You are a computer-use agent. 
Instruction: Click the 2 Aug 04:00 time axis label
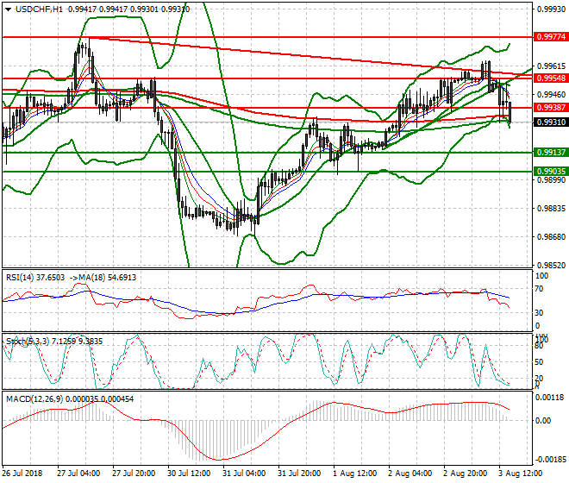click(410, 474)
